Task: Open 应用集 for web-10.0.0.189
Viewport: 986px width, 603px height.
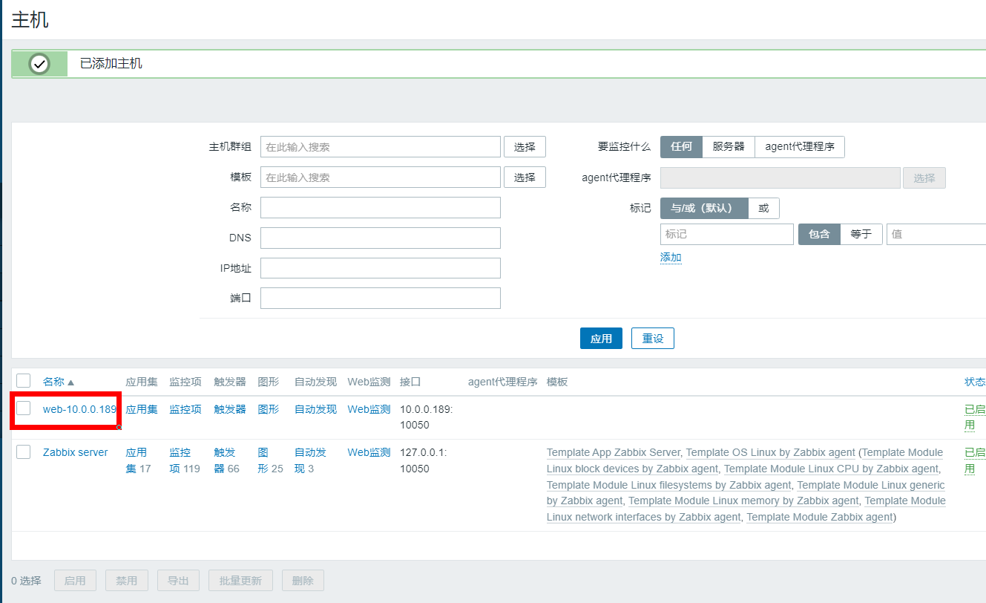Action: tap(142, 409)
